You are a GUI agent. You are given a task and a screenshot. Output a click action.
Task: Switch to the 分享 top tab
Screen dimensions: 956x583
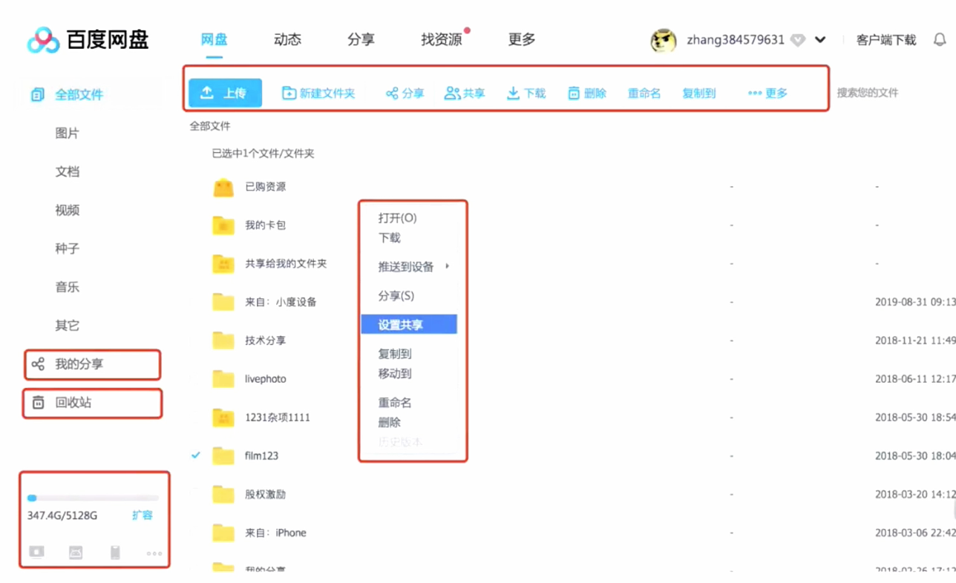tap(361, 40)
